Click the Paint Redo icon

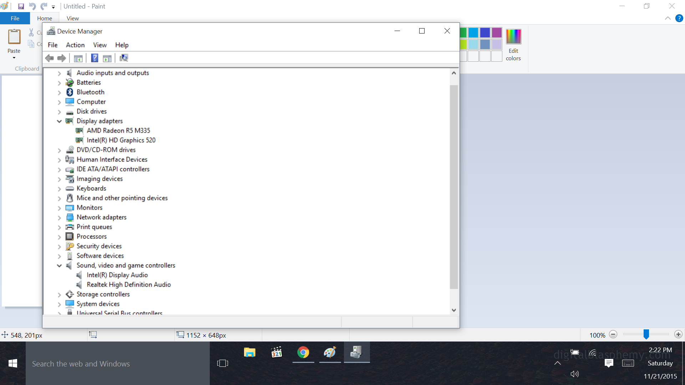click(44, 6)
